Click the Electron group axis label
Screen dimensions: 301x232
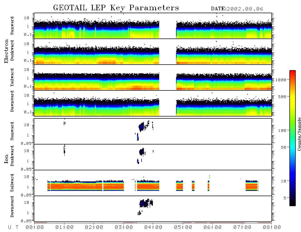pos(6,51)
